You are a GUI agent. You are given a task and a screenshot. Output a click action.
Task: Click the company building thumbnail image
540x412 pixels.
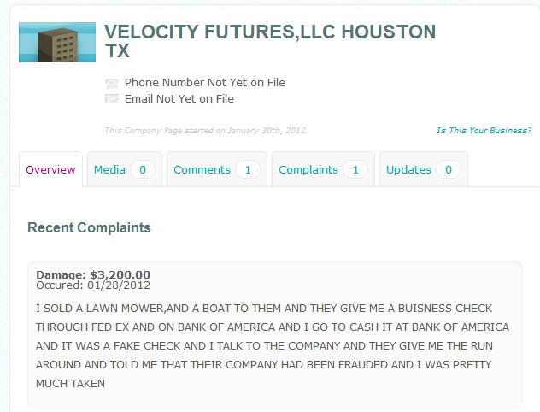[x=57, y=43]
